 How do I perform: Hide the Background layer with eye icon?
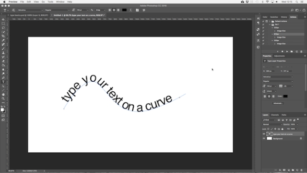click(264, 138)
